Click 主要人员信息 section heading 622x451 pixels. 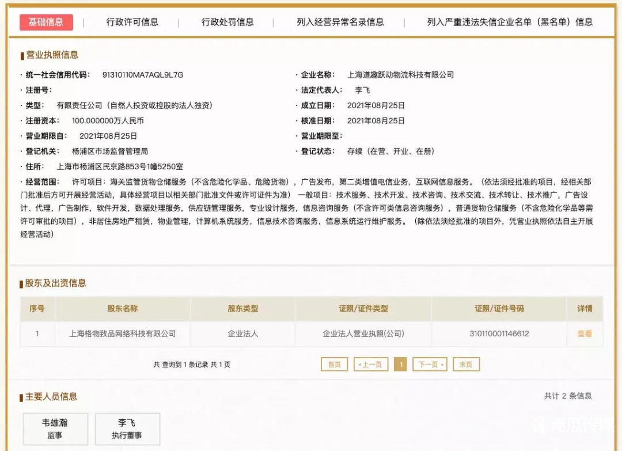(x=51, y=397)
